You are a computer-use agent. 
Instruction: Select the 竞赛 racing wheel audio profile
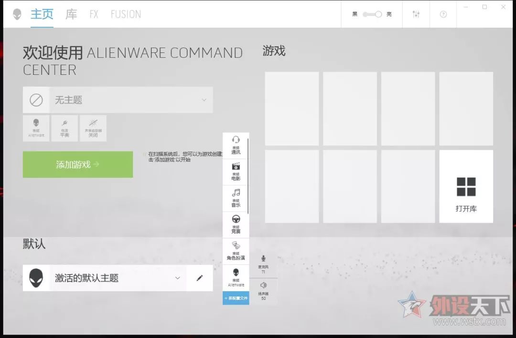236,225
